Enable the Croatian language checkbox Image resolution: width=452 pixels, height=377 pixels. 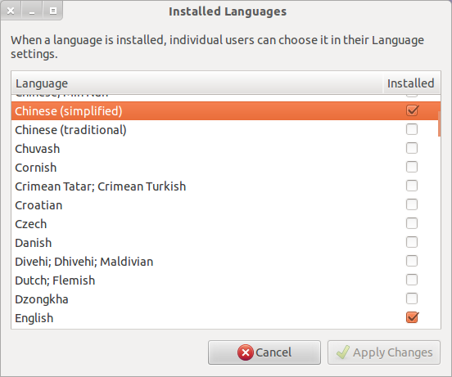[x=412, y=204]
